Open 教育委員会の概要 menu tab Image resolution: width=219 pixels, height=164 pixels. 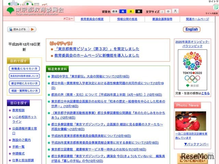92,19
